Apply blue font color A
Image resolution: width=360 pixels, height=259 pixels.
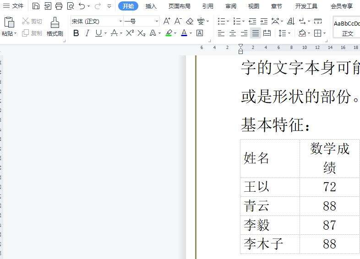(184, 33)
